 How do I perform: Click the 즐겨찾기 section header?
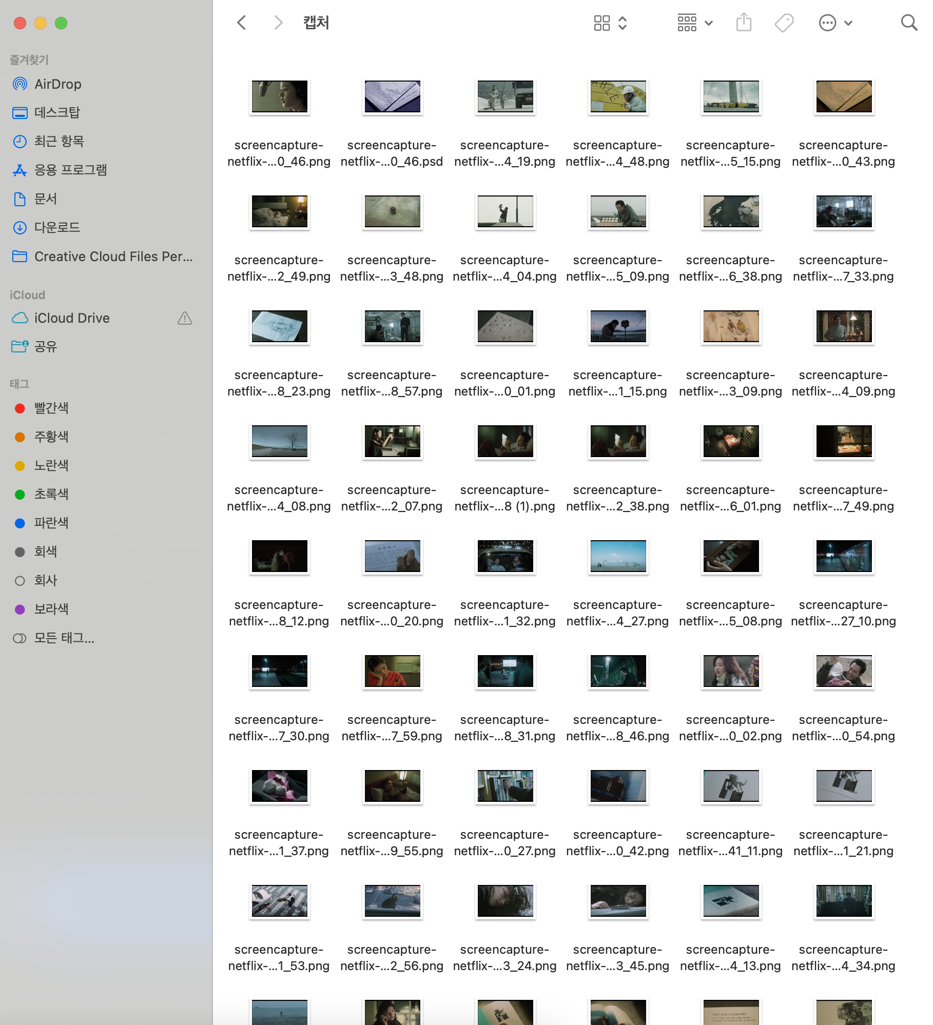point(29,60)
